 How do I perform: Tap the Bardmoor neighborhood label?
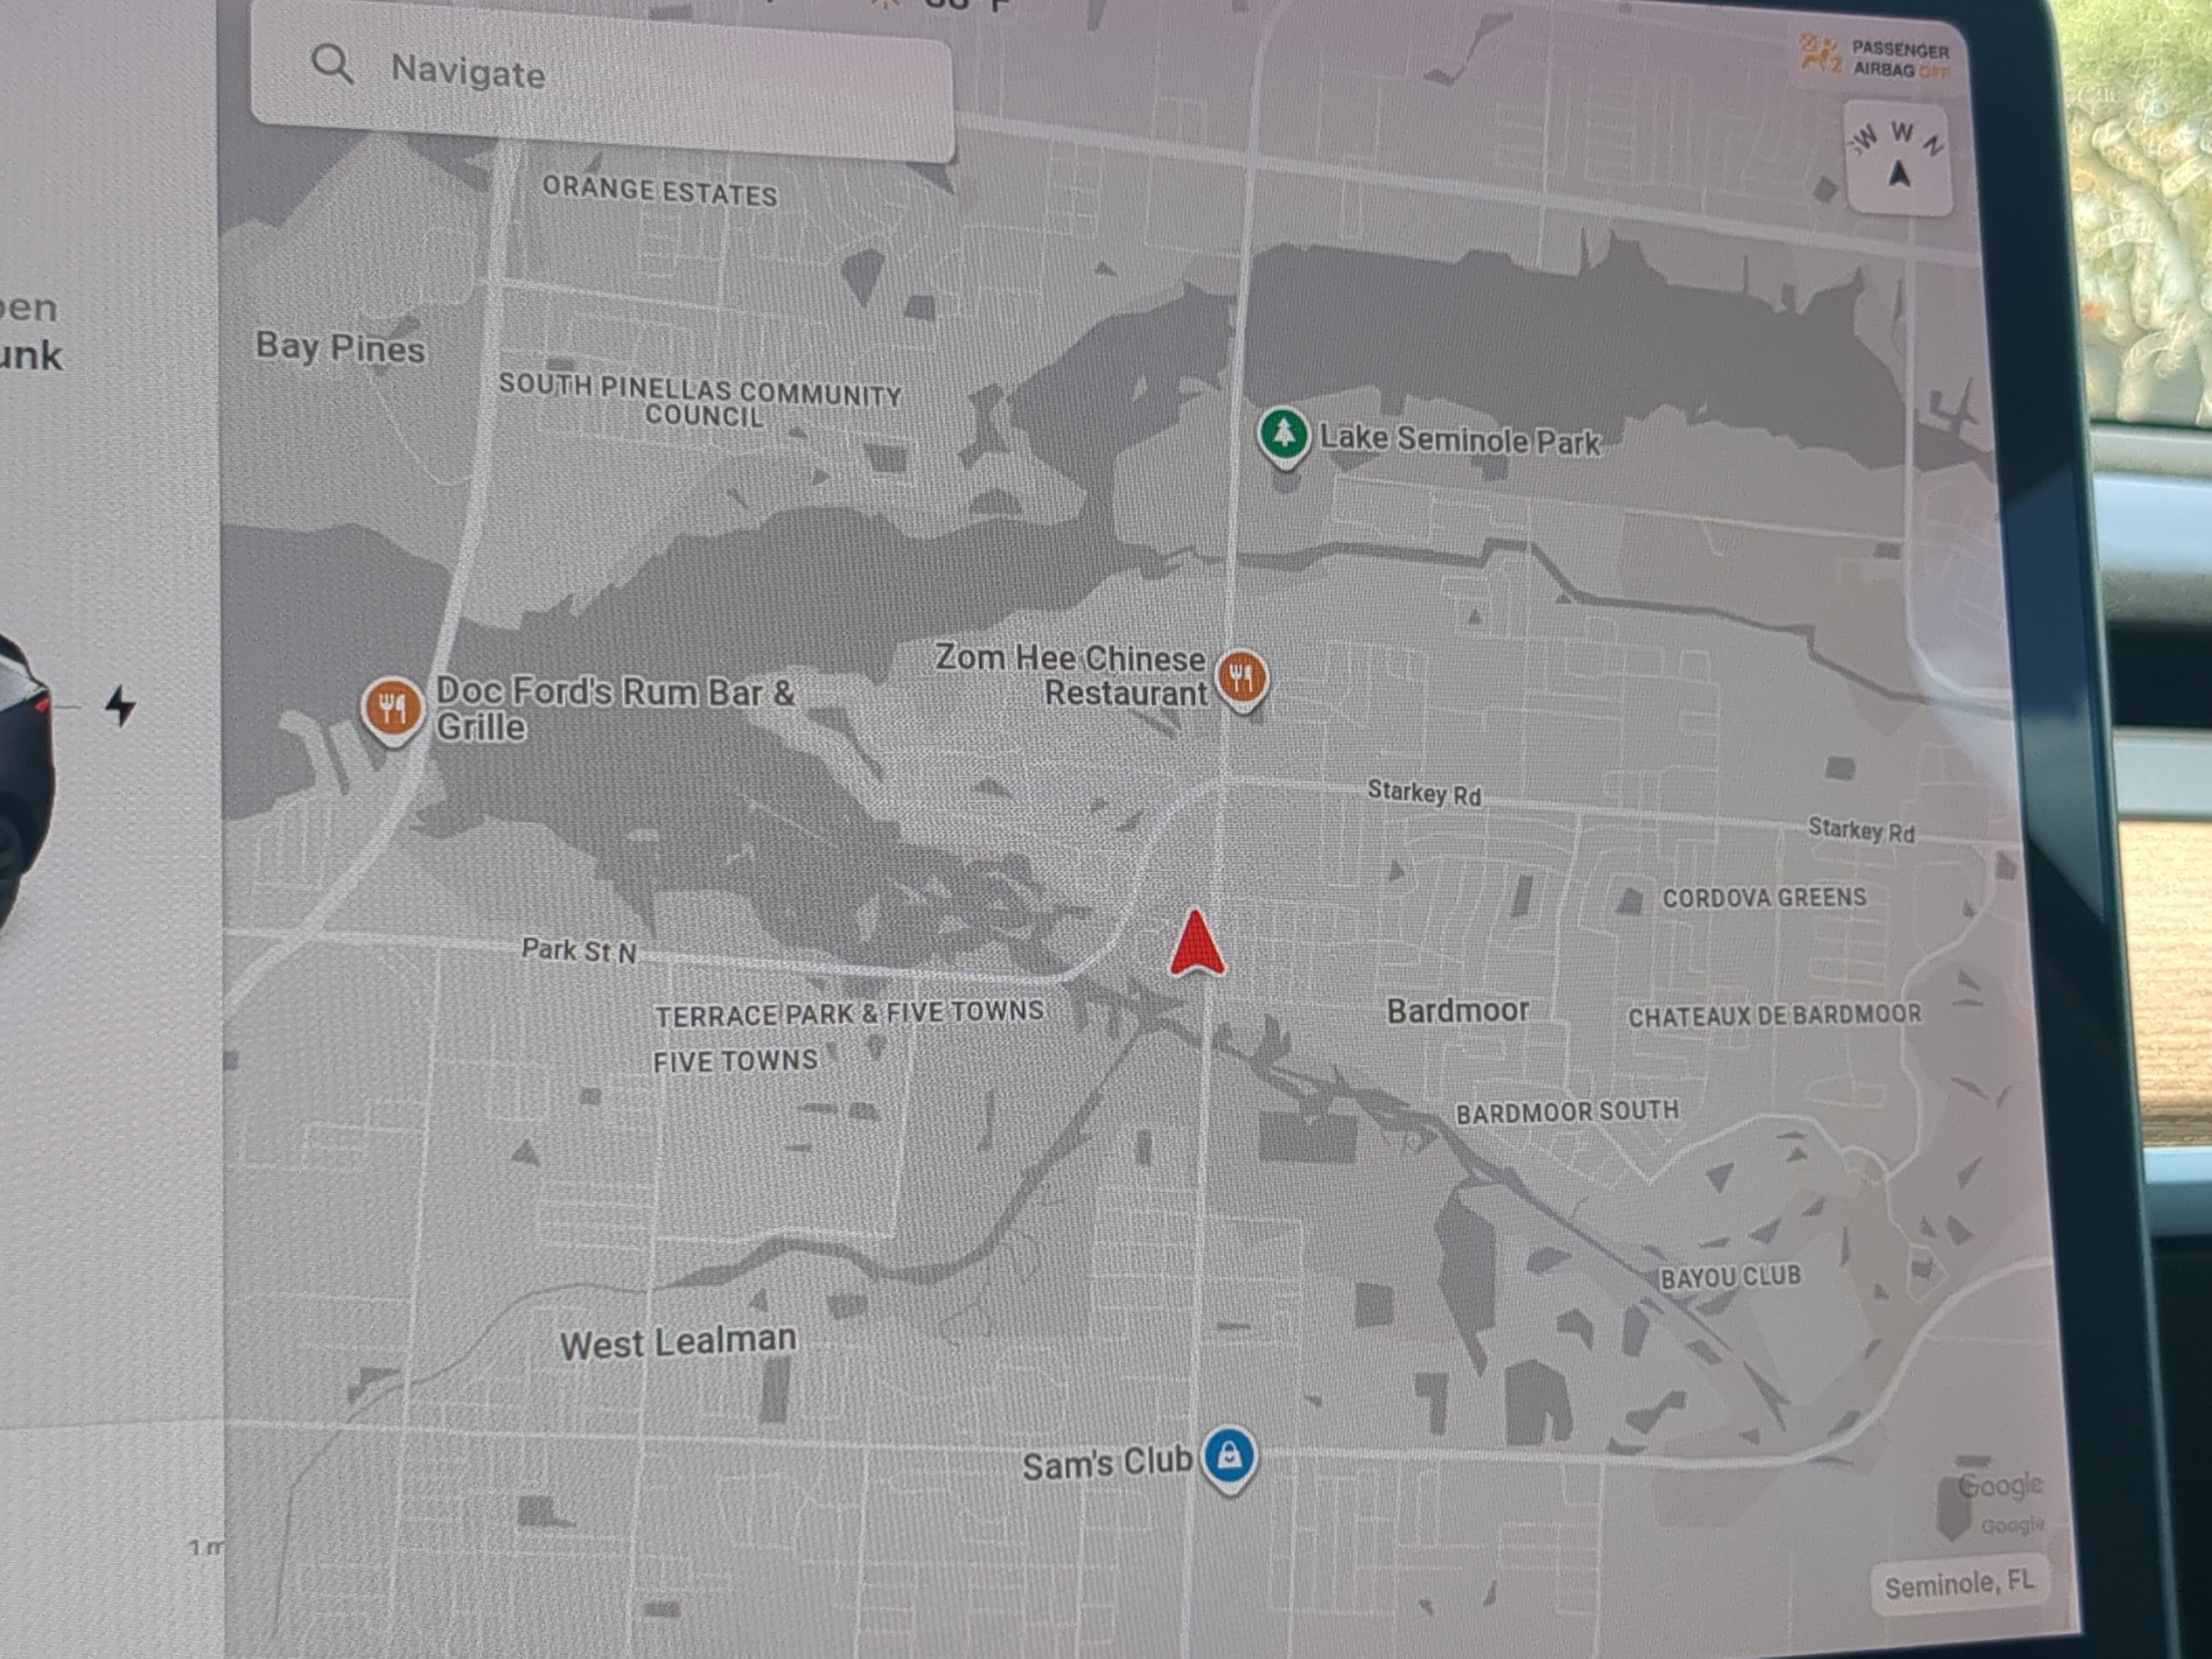pyautogui.click(x=1457, y=1011)
